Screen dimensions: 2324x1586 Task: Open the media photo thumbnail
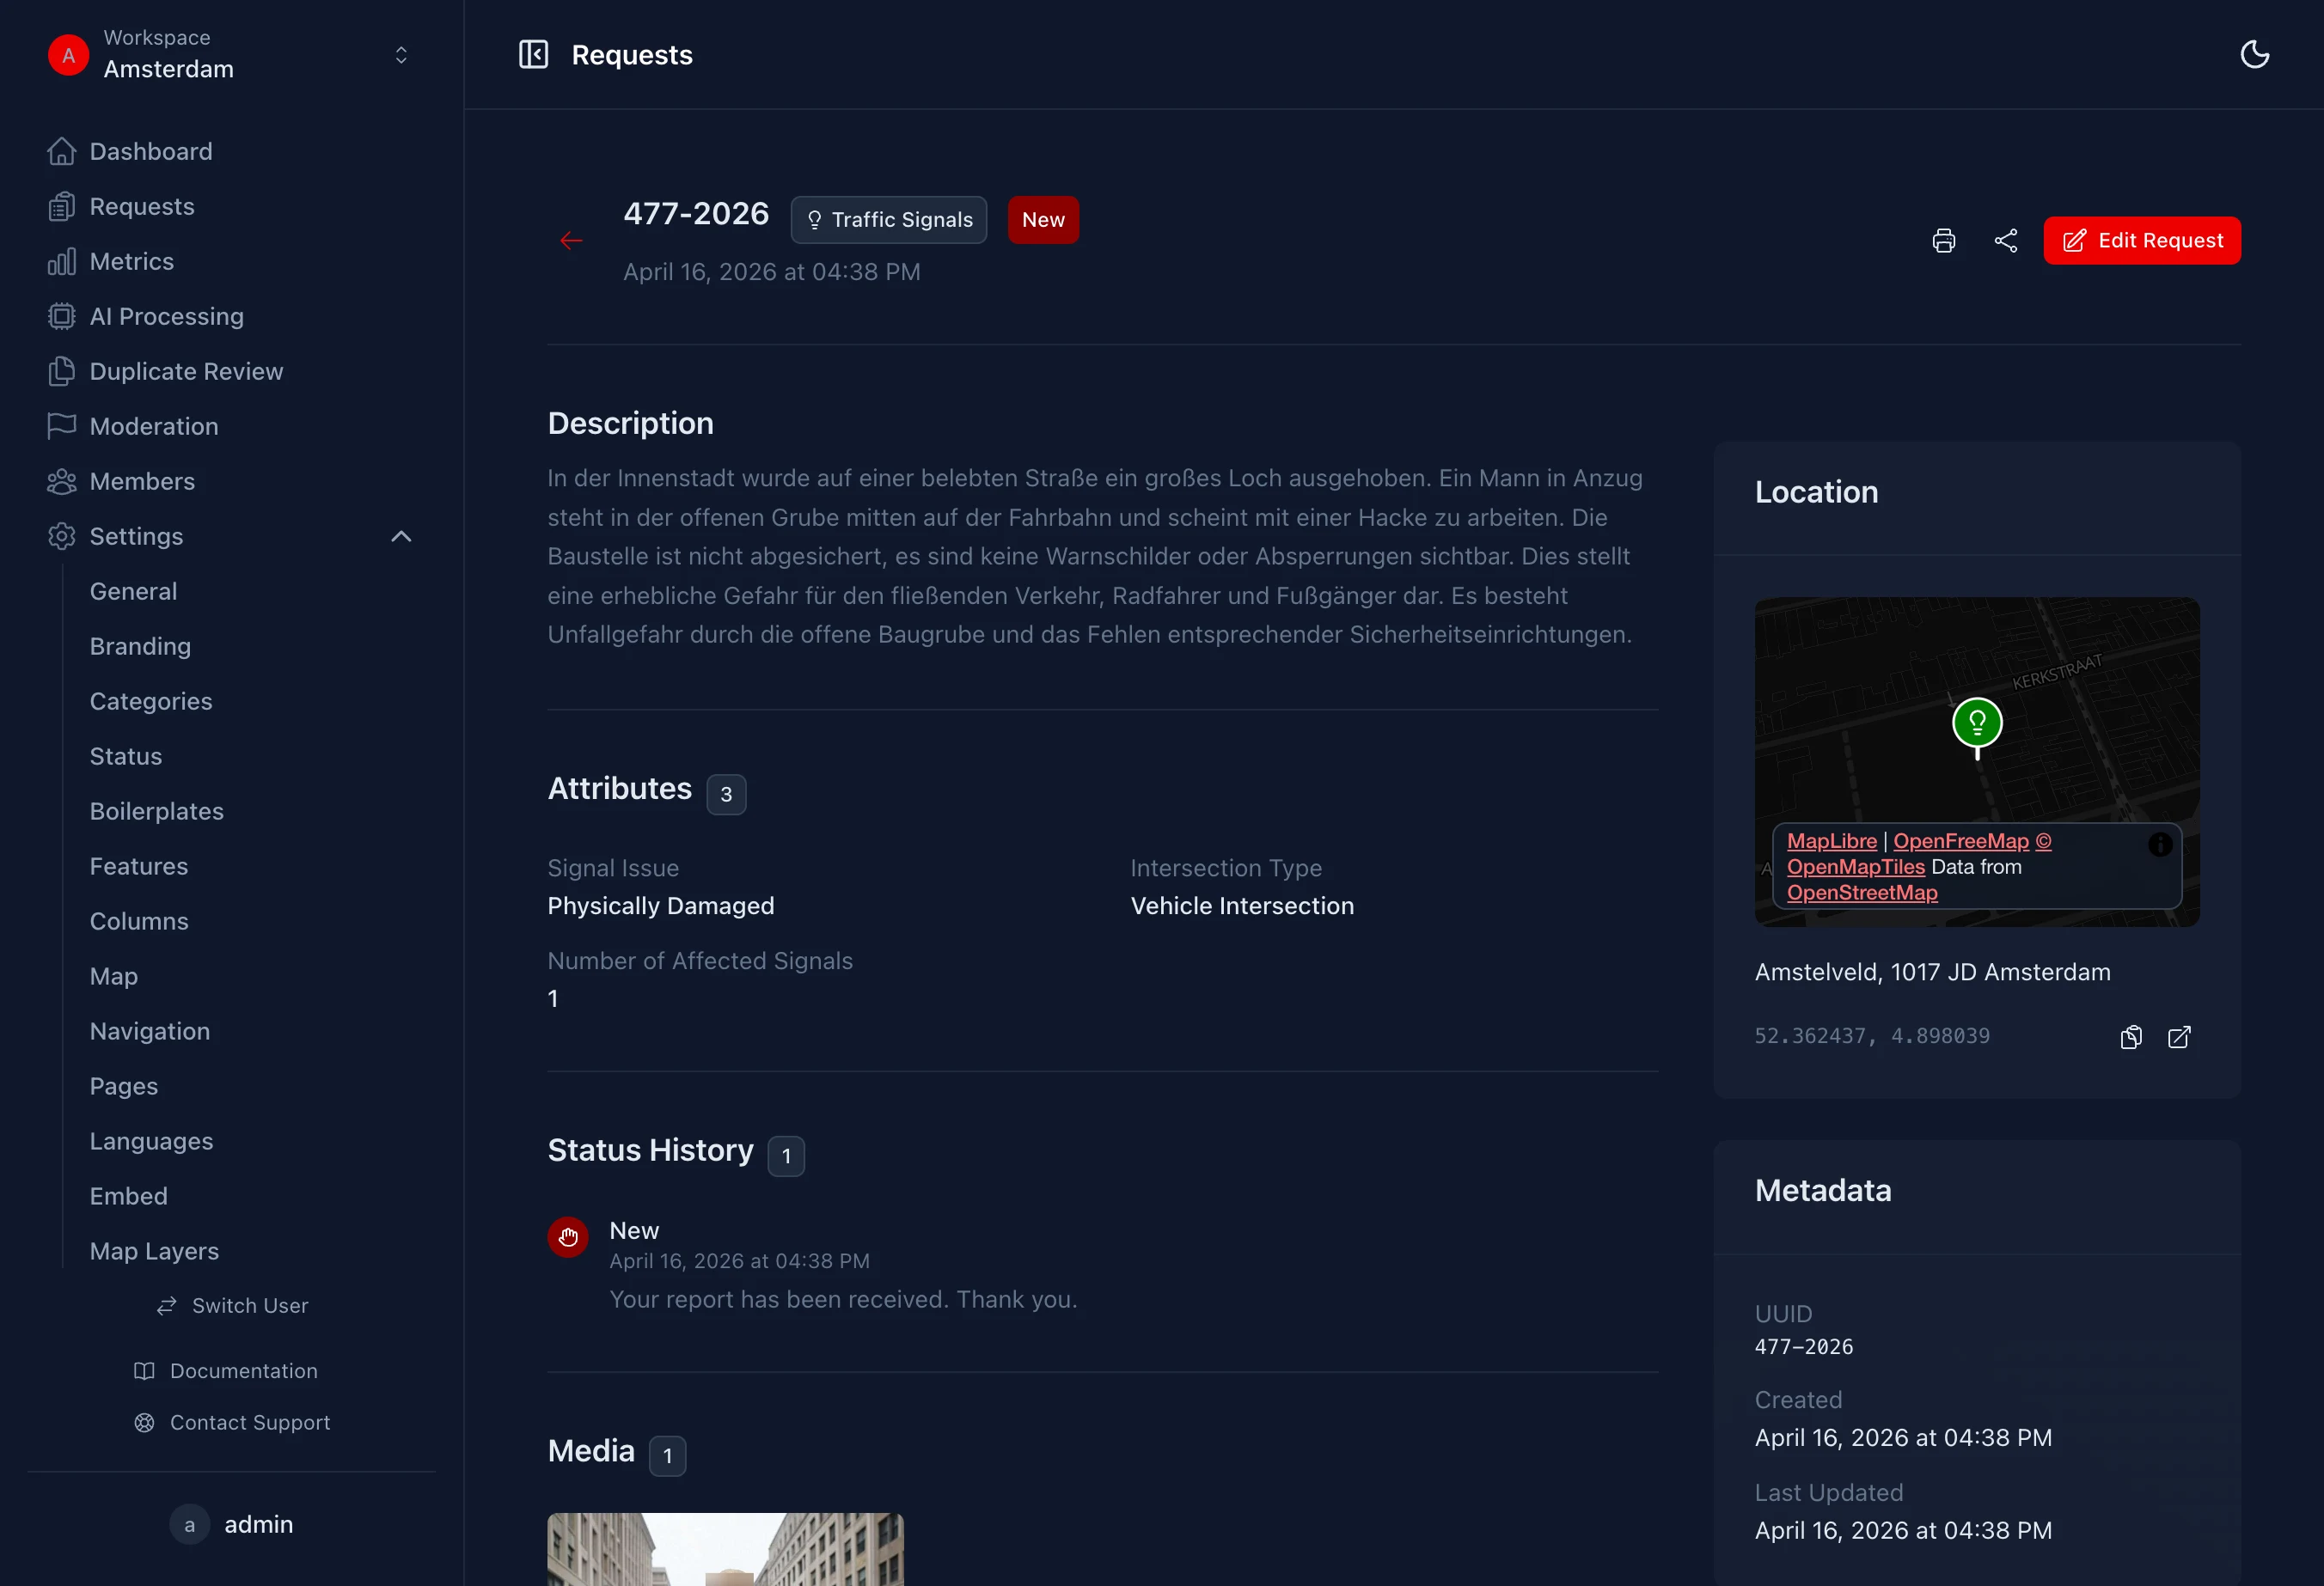725,1548
